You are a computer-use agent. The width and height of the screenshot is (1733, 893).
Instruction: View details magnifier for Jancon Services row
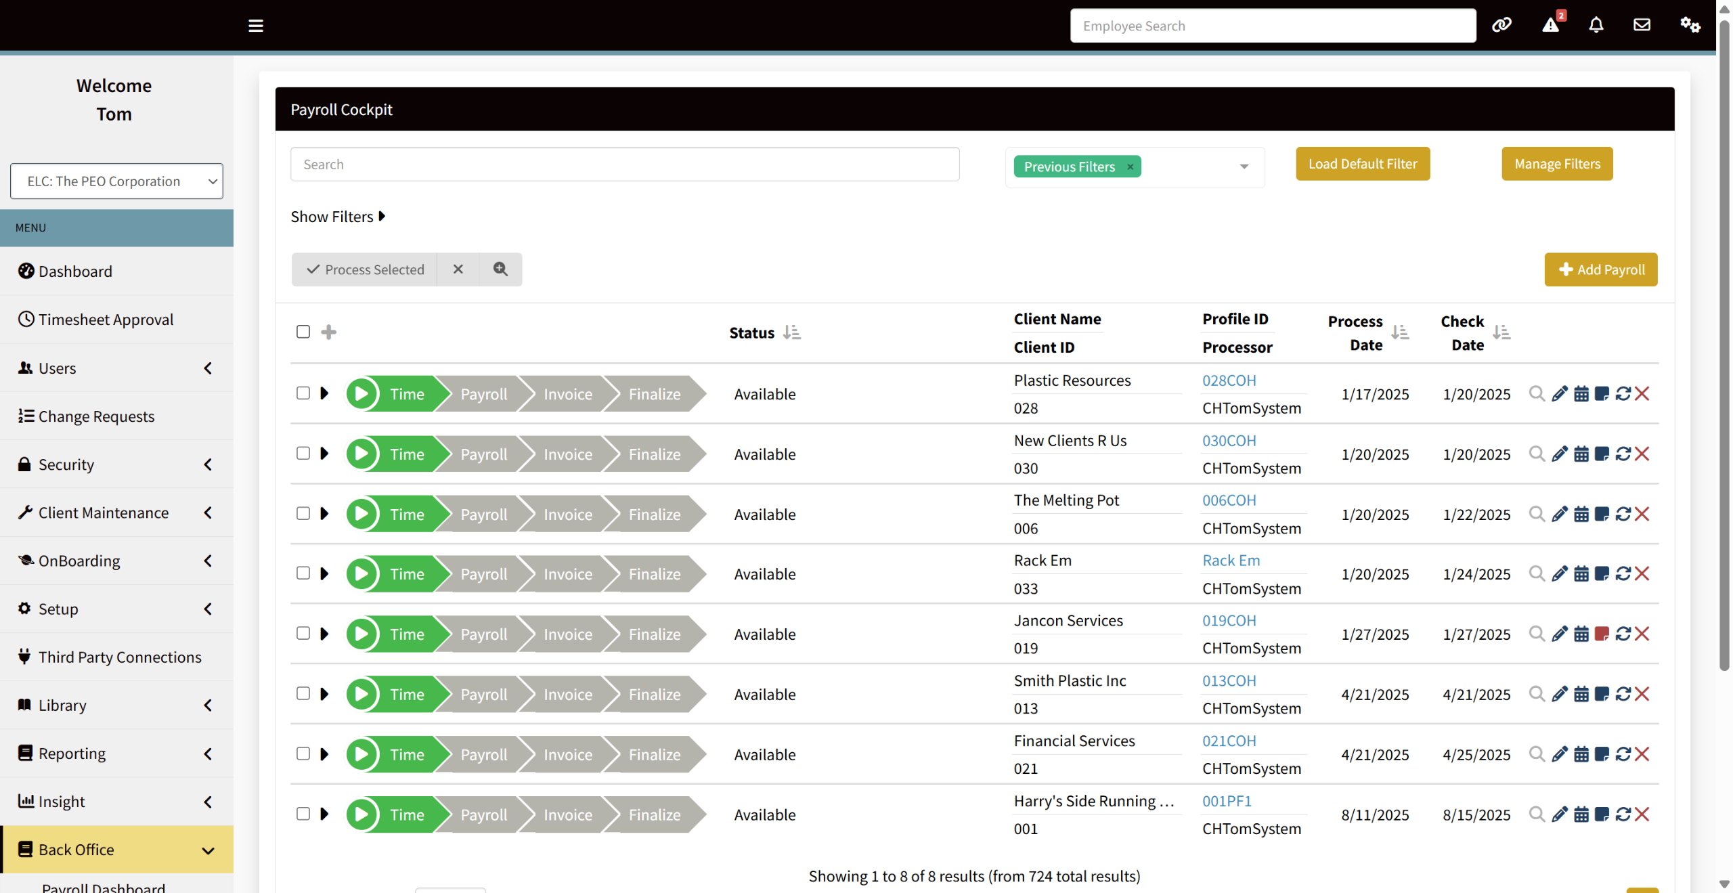click(1537, 634)
